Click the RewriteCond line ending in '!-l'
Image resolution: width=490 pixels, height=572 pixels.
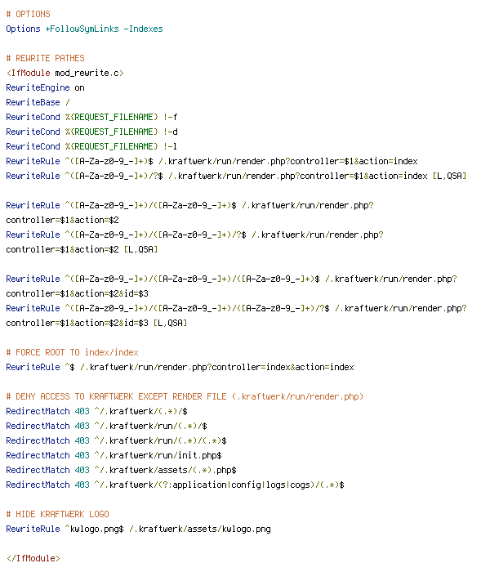coord(91,146)
